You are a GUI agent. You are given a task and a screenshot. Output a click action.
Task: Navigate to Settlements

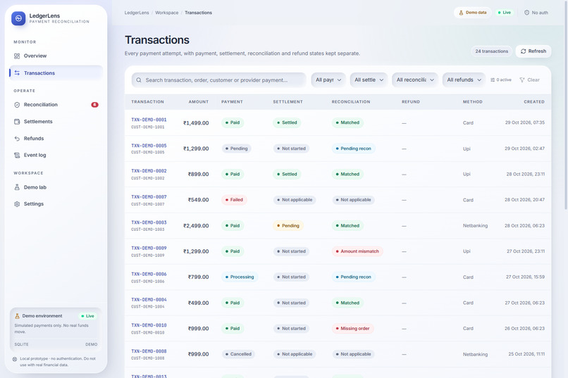coord(56,122)
